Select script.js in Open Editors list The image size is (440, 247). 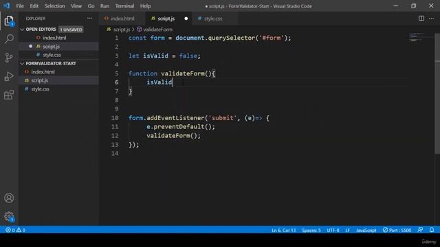click(58, 47)
